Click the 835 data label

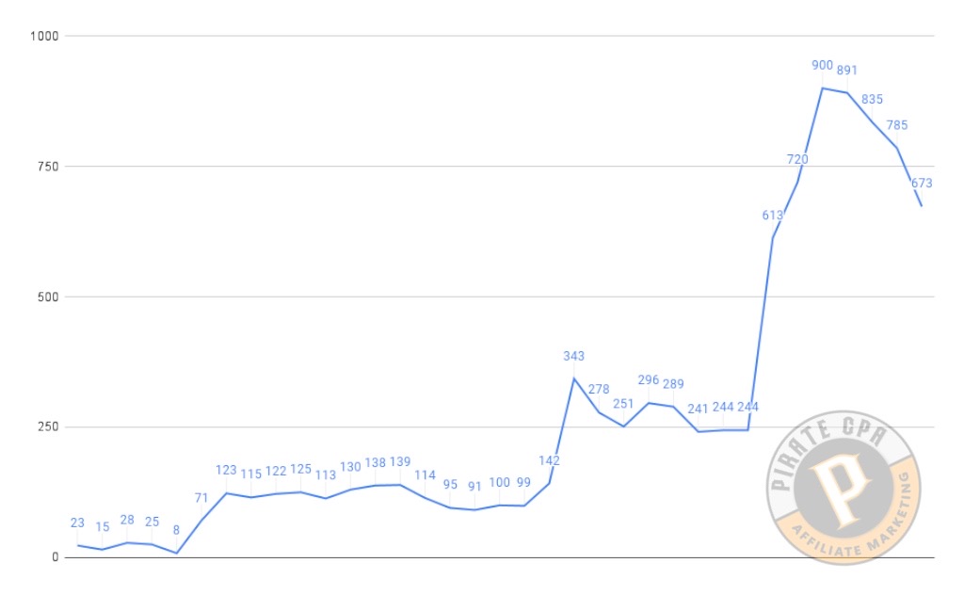(x=872, y=99)
